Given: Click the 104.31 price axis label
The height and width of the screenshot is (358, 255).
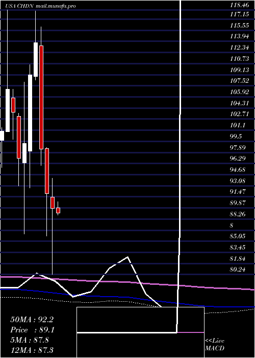Looking at the screenshot, I should coord(240,103).
